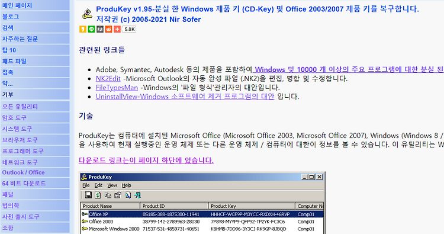Image resolution: width=444 pixels, height=234 pixels.
Task: Select the Office XP row
Action: tap(202, 214)
